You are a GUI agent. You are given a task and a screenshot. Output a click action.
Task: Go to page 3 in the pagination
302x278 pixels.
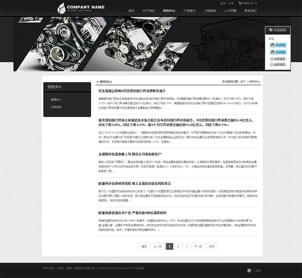186,246
